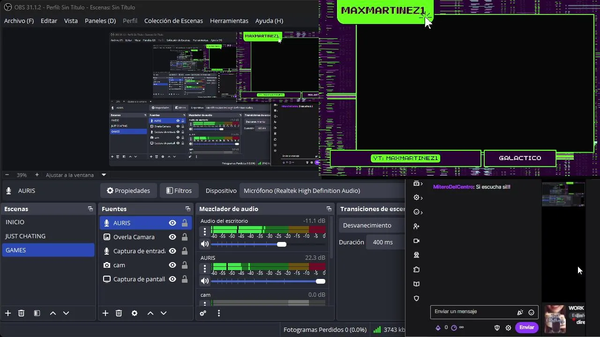The image size is (600, 337).
Task: Hide the AURIS source
Action: pyautogui.click(x=172, y=223)
